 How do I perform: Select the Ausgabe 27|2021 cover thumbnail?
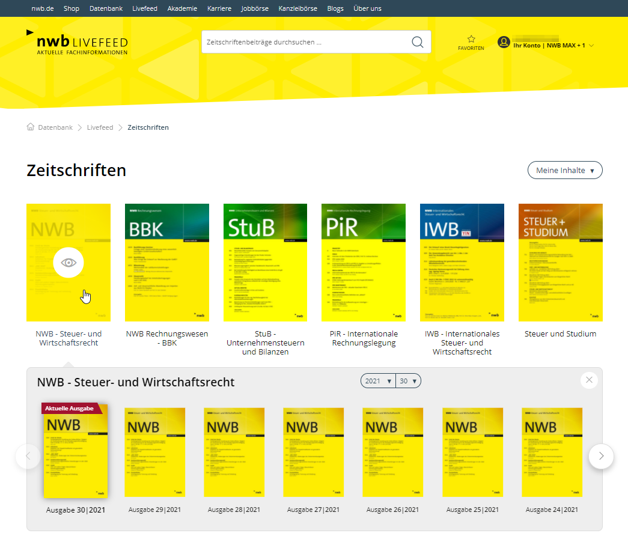coord(314,452)
